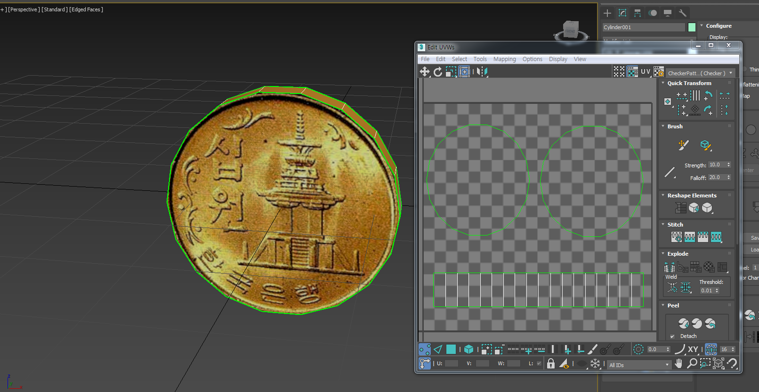The height and width of the screenshot is (392, 759).
Task: Click the green object color swatch
Action: pos(692,27)
